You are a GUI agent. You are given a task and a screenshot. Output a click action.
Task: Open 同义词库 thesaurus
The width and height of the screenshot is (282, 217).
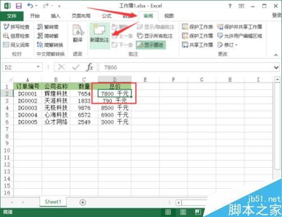[x=16, y=45]
